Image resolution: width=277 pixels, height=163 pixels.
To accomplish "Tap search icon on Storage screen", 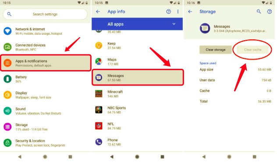I will pyautogui.click(x=259, y=12).
